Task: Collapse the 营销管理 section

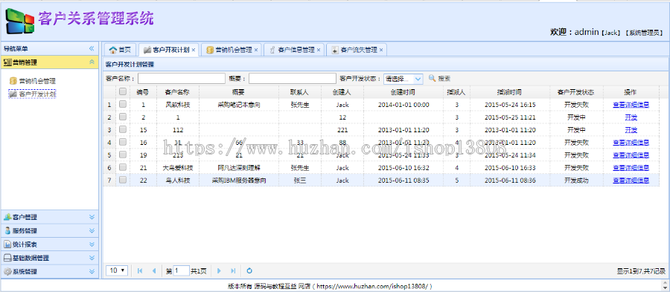Action: point(92,62)
